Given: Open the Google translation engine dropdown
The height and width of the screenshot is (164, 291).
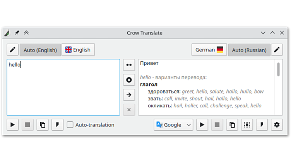Looking at the screenshot, I should coord(173,125).
